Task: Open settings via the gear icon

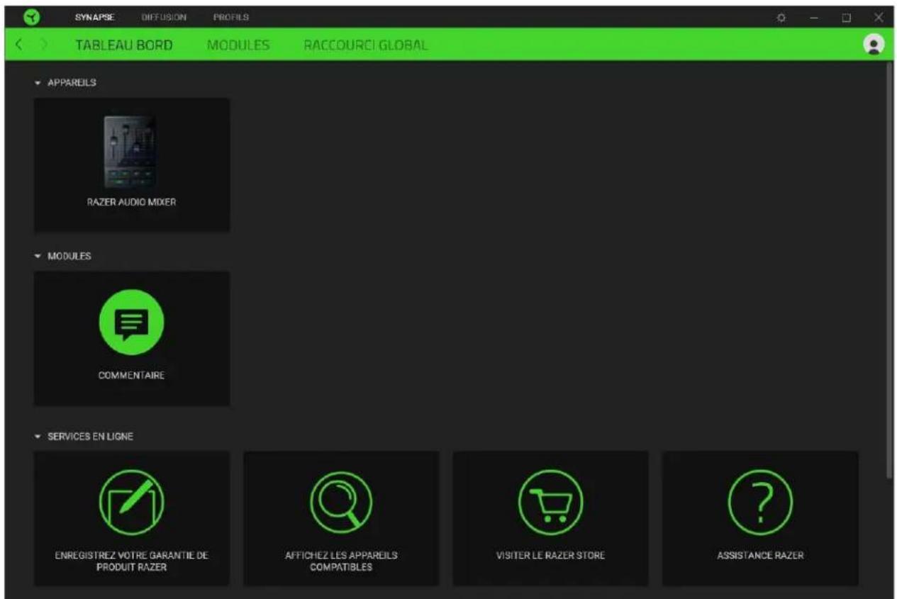Action: point(782,16)
